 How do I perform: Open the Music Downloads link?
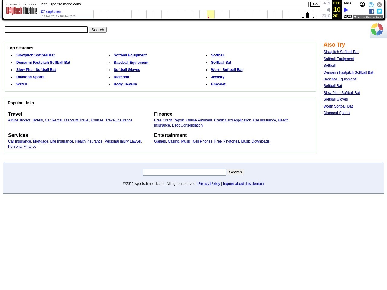pos(255,141)
